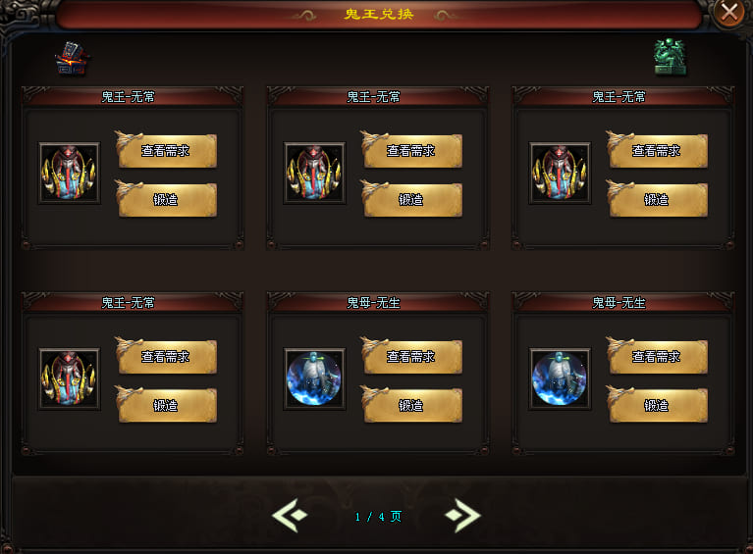Click 锻造 in the top-right card
The width and height of the screenshot is (753, 554).
point(658,199)
